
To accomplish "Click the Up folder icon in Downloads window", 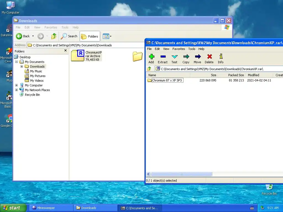I will (54, 36).
